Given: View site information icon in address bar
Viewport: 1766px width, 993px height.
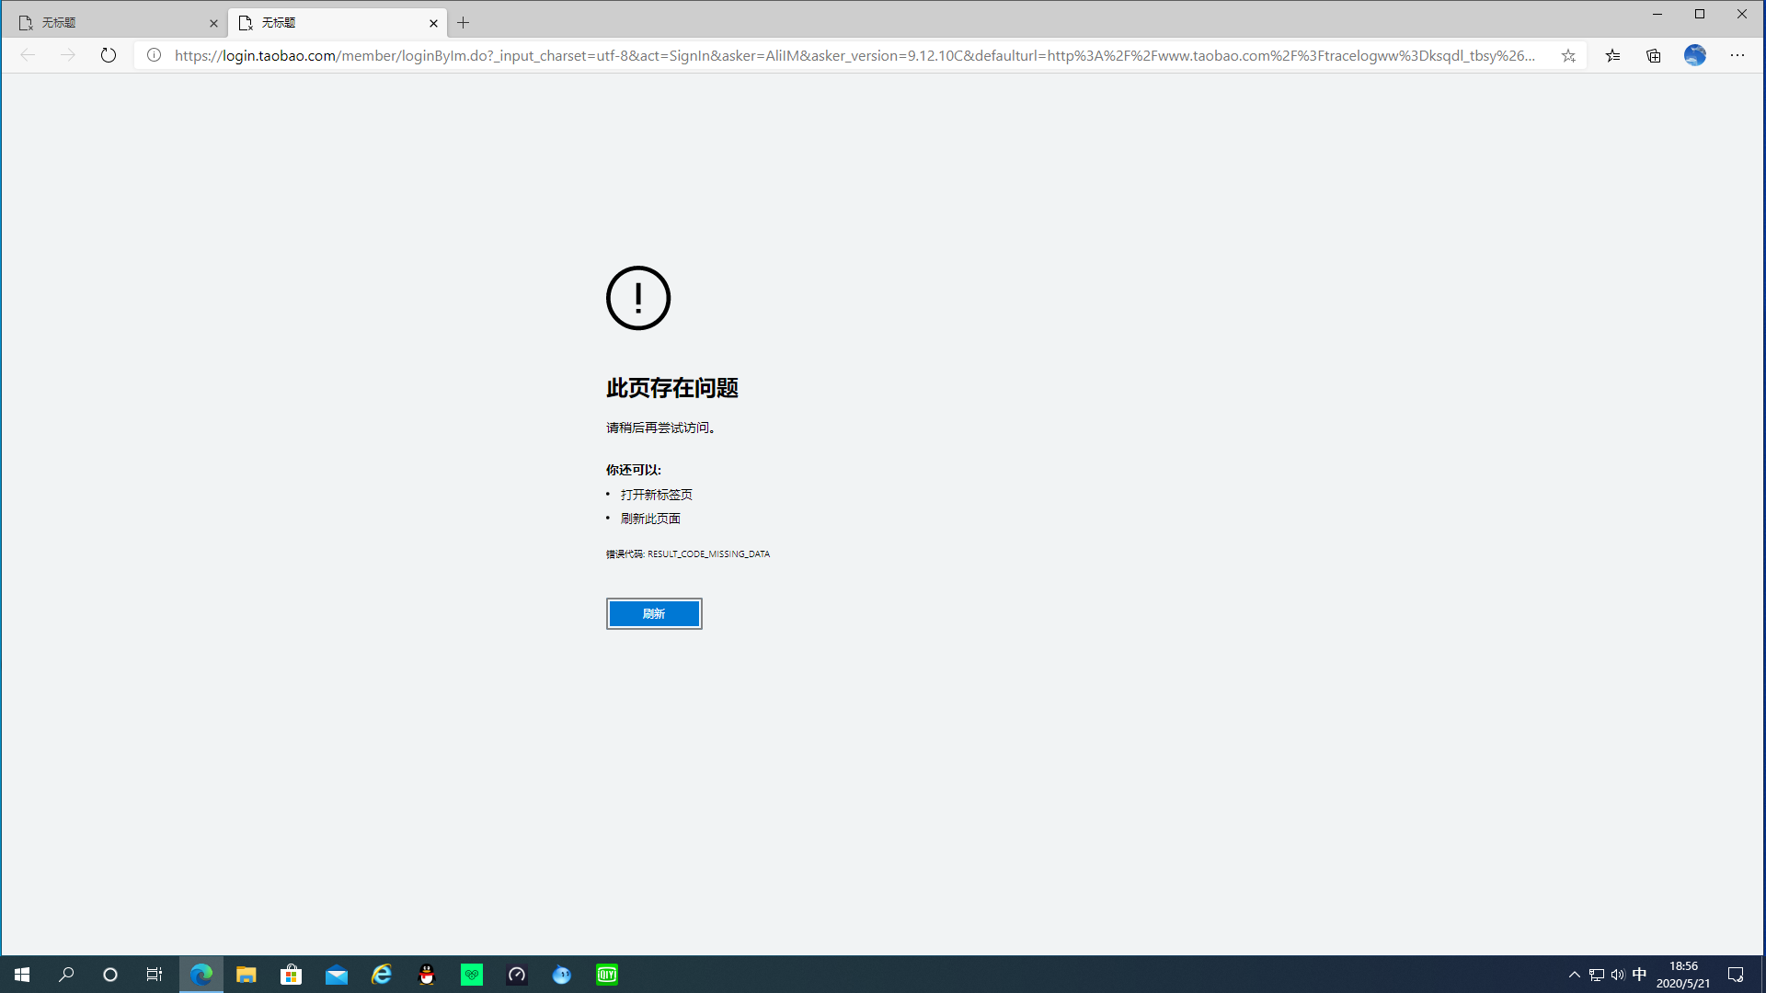Looking at the screenshot, I should point(155,55).
